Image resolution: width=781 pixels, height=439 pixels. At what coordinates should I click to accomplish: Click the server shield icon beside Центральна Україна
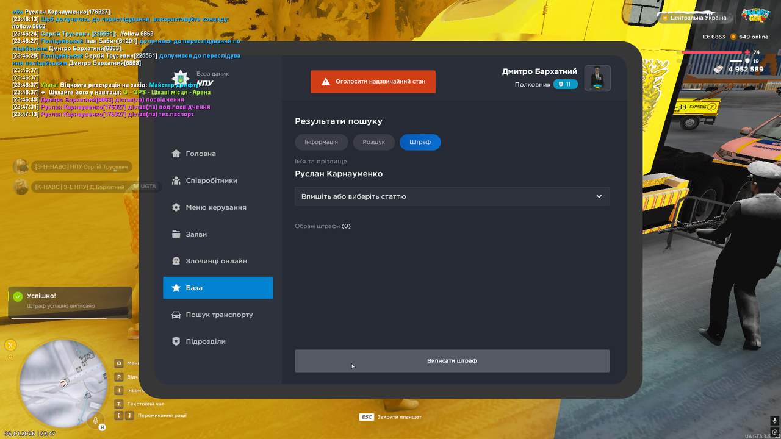665,18
